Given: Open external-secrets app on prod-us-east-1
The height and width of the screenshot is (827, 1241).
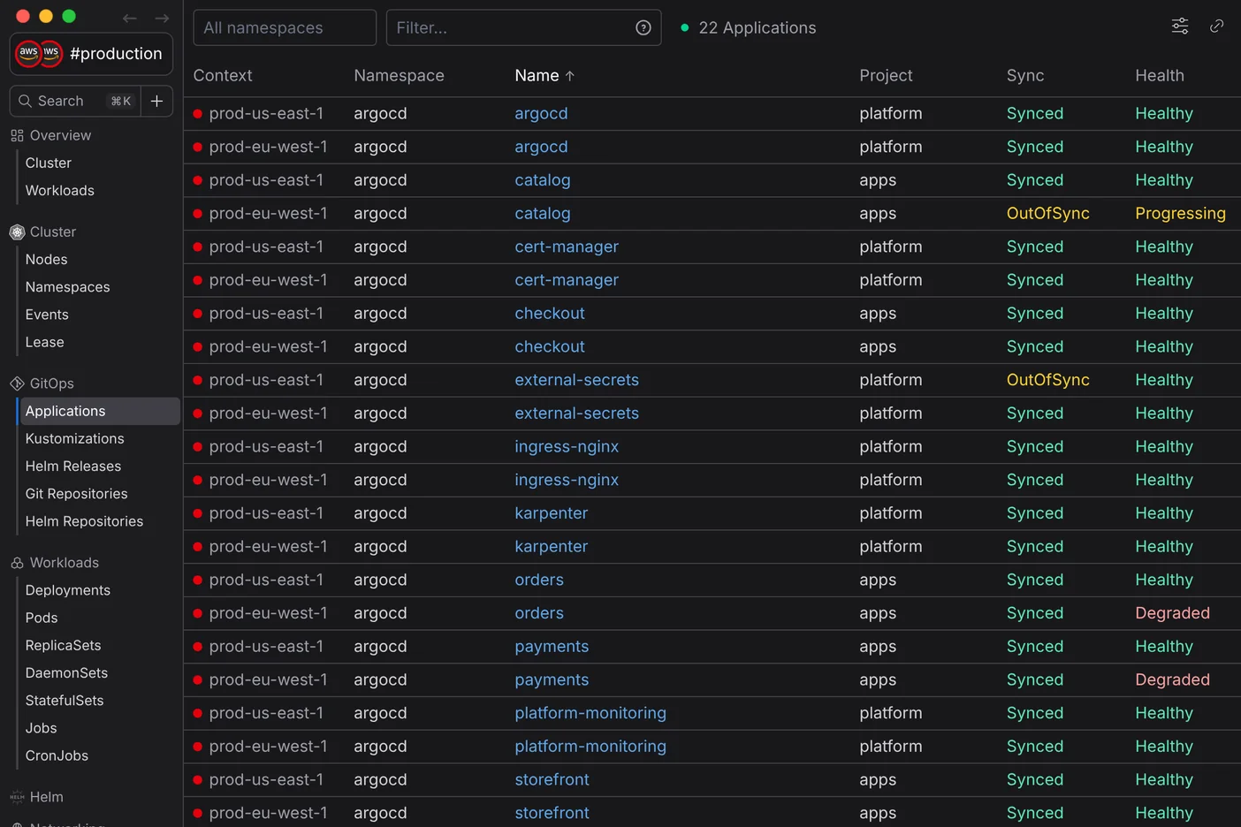Looking at the screenshot, I should pos(576,380).
